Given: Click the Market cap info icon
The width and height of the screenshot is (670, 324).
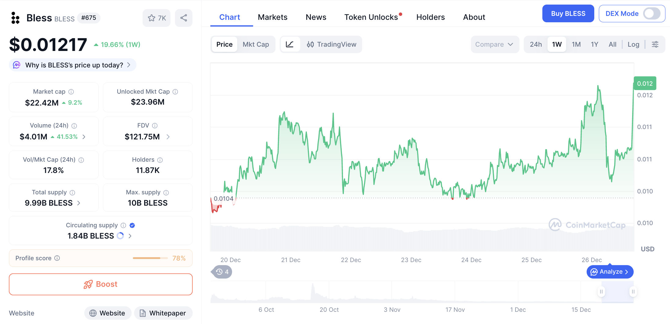Looking at the screenshot, I should [71, 92].
